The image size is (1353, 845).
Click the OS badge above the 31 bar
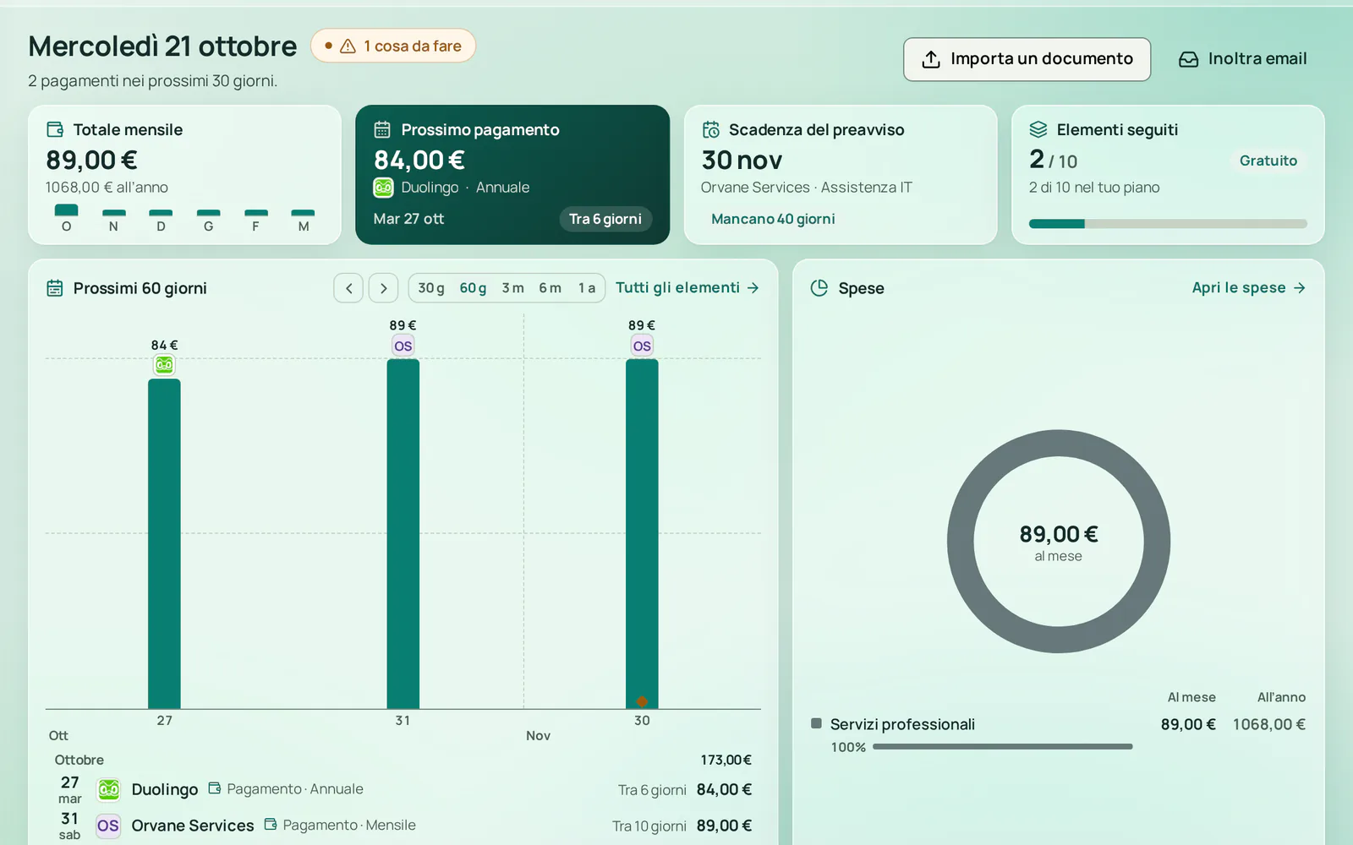(x=403, y=346)
